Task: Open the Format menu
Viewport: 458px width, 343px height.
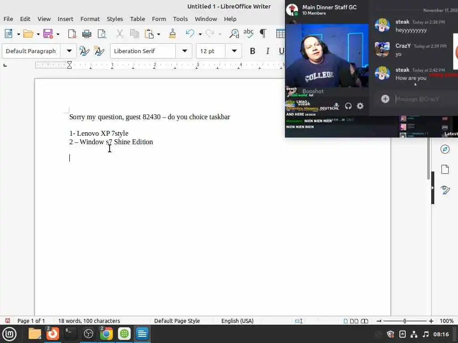Action: pos(90,19)
